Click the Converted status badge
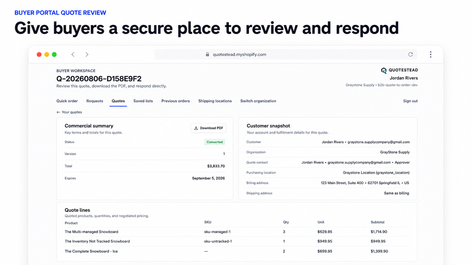Viewport: 472px width, 265px height. tap(215, 142)
